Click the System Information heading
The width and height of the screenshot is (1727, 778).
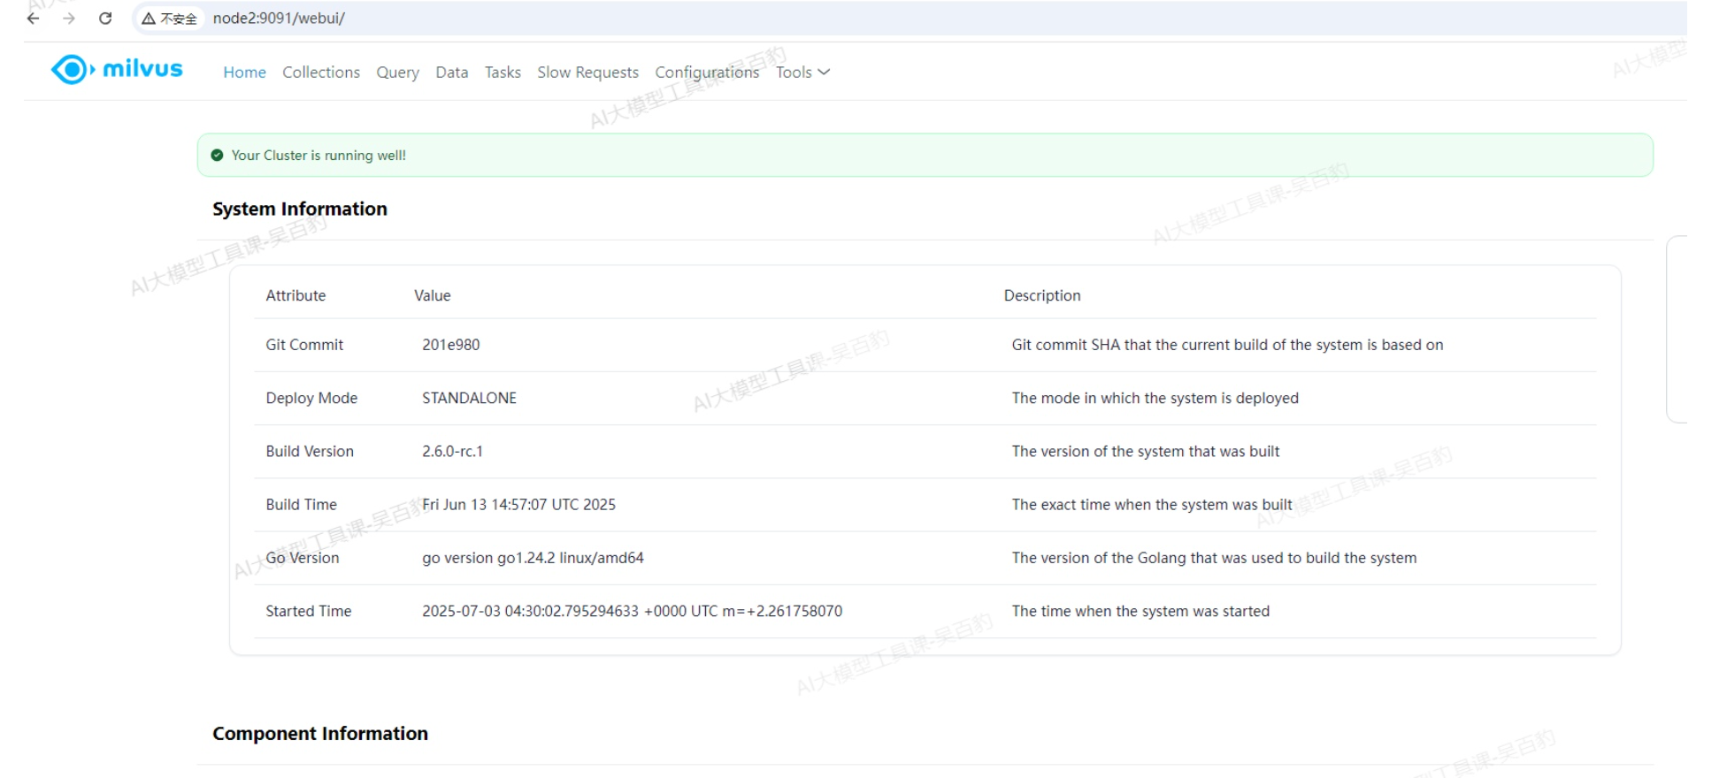click(300, 209)
